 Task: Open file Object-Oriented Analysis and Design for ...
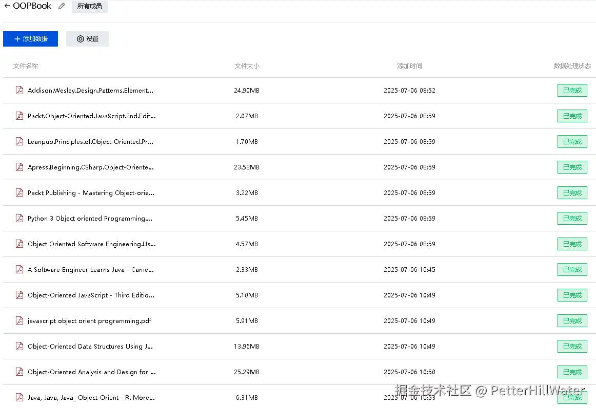[92, 372]
